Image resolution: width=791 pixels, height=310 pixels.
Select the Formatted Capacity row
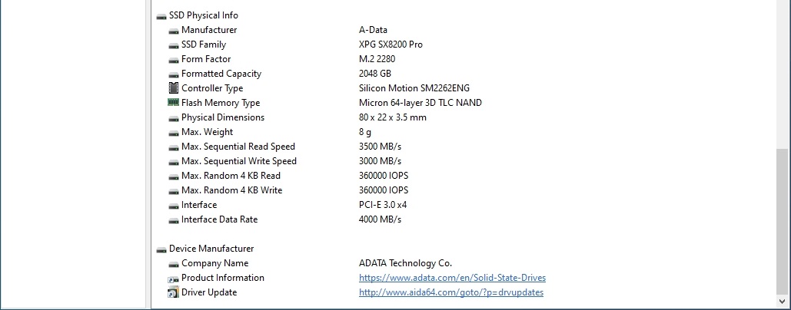point(464,74)
